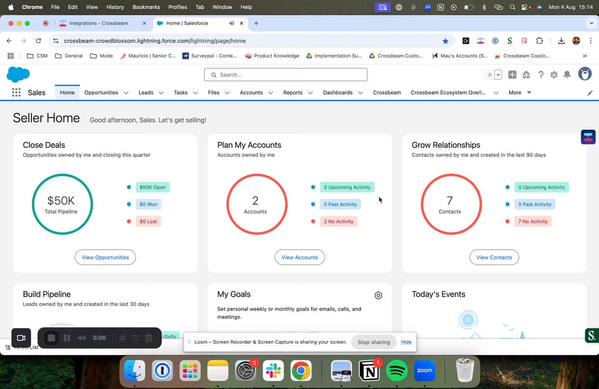Screen dimensions: 599x389
Task: Show Chrome downloads
Action: click(561, 41)
